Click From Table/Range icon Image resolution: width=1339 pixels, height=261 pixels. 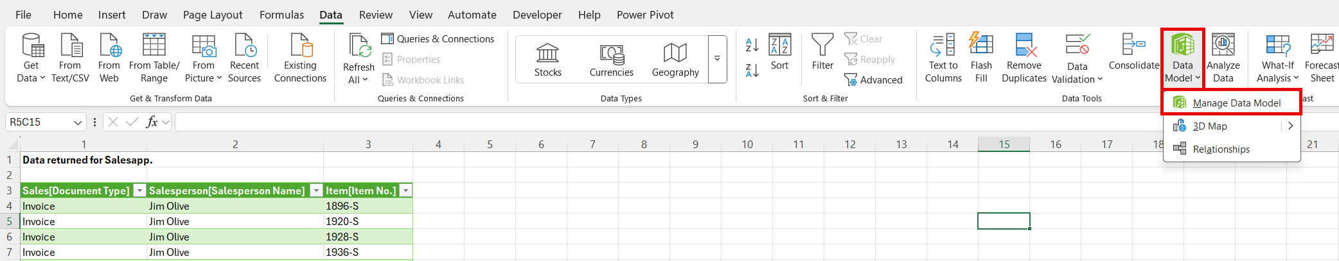(x=154, y=46)
